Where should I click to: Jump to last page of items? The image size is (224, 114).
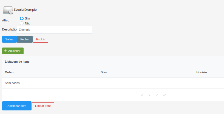click(x=164, y=94)
